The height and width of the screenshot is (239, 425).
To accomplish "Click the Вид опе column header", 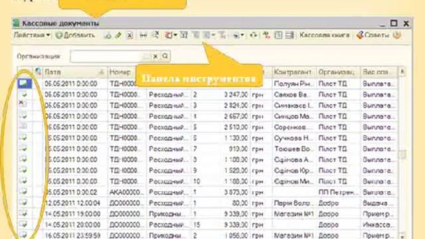I will point(379,72).
